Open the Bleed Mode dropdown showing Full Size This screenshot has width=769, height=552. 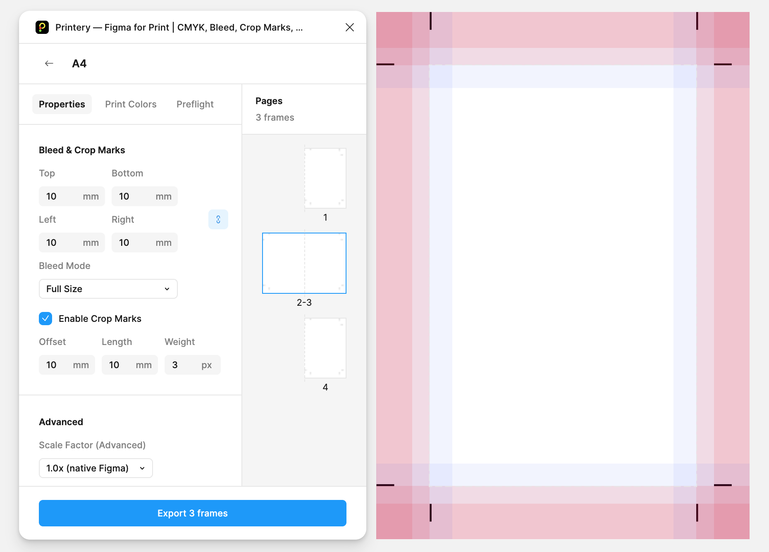pos(108,289)
